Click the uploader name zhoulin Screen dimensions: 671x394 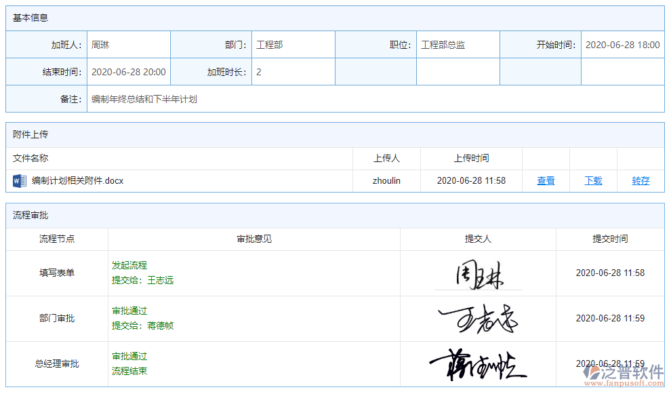[386, 181]
